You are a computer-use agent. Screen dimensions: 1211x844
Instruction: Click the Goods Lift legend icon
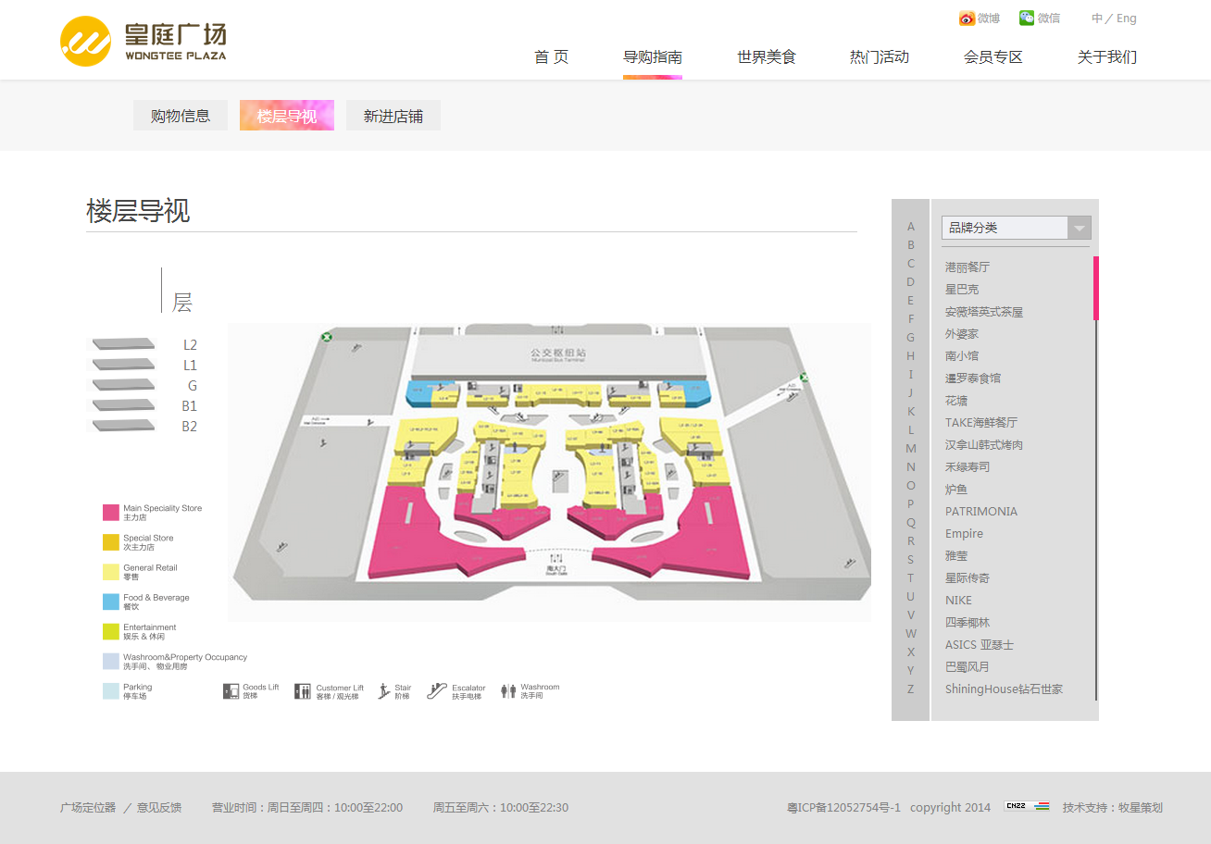(230, 689)
